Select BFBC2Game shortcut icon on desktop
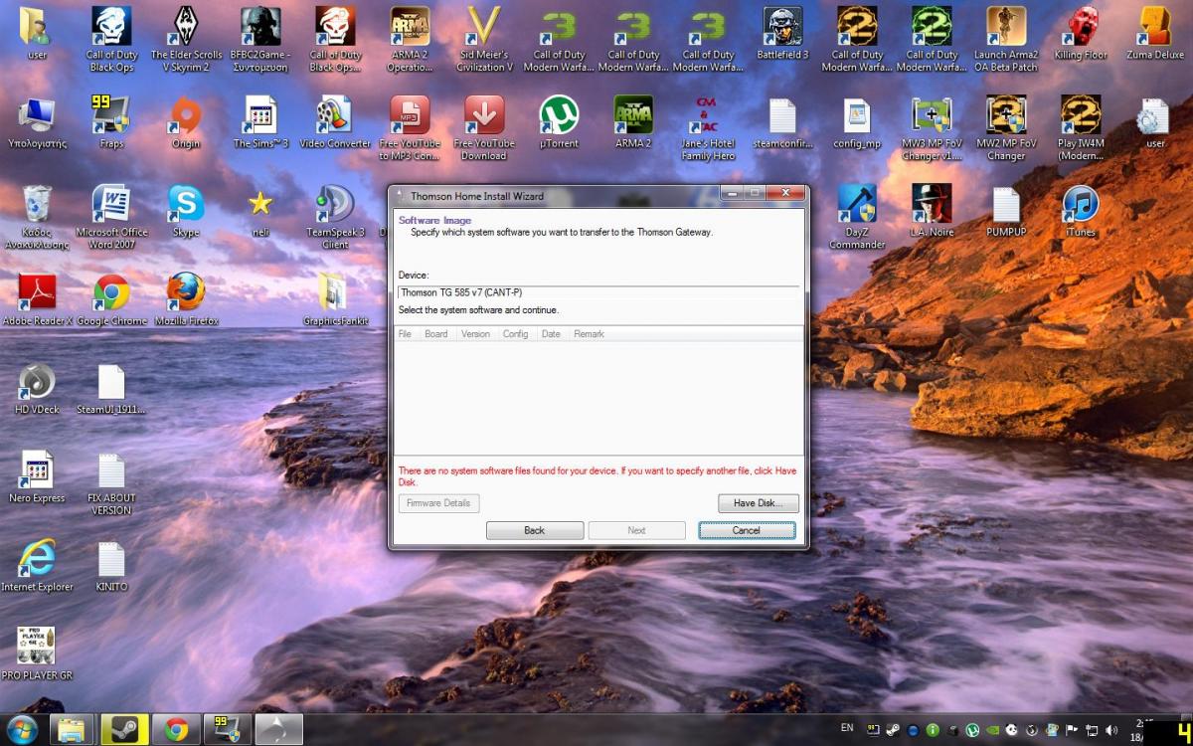1193x746 pixels. coord(260,40)
